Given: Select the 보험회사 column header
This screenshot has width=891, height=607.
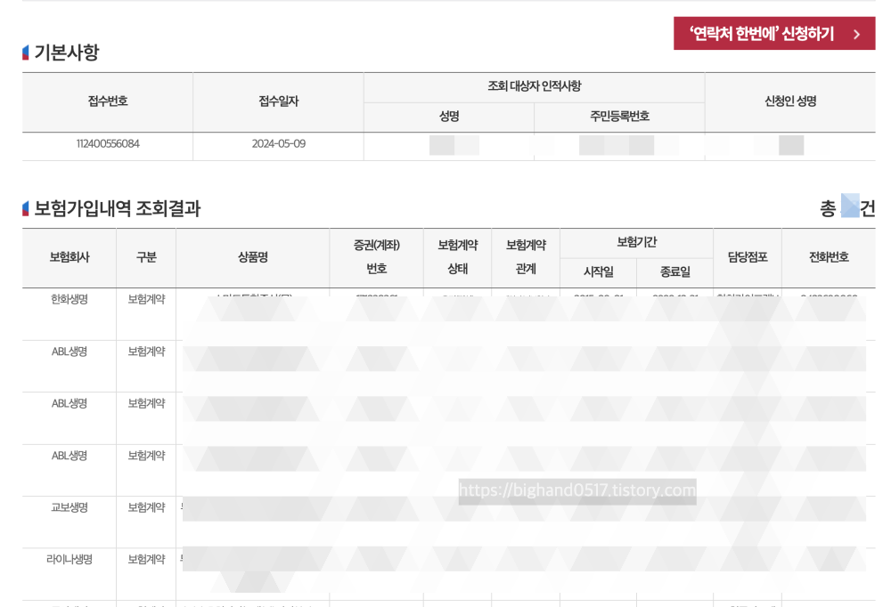Looking at the screenshot, I should (x=69, y=258).
